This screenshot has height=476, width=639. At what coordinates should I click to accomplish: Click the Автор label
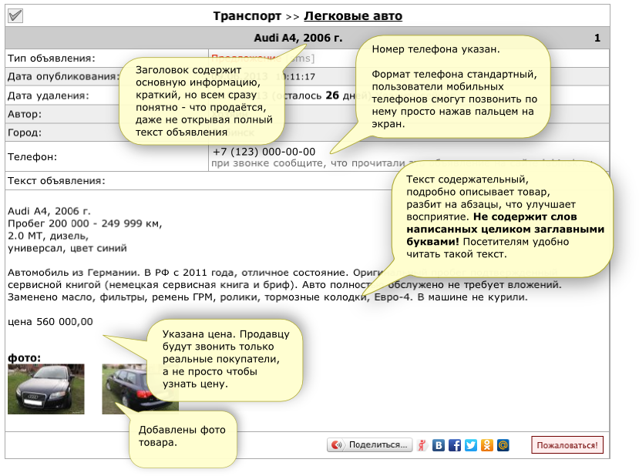25,114
